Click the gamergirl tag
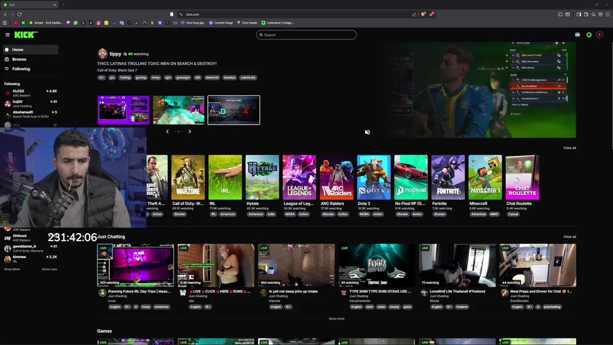The width and height of the screenshot is (613, 345). pyautogui.click(x=183, y=78)
